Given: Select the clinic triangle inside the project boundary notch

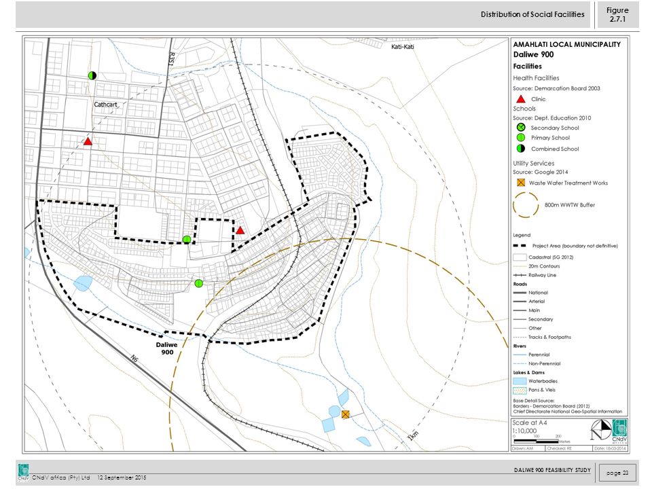Looking at the screenshot, I should pyautogui.click(x=240, y=230).
